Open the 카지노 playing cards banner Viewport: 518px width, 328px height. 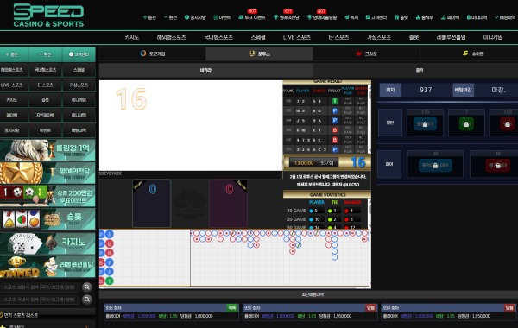point(47,243)
